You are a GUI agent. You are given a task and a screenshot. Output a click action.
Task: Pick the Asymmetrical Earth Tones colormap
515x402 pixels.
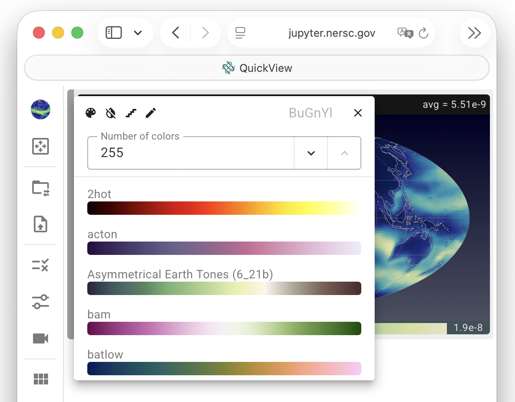click(224, 288)
